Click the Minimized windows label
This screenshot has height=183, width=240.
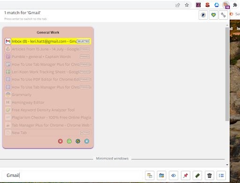[112, 159]
